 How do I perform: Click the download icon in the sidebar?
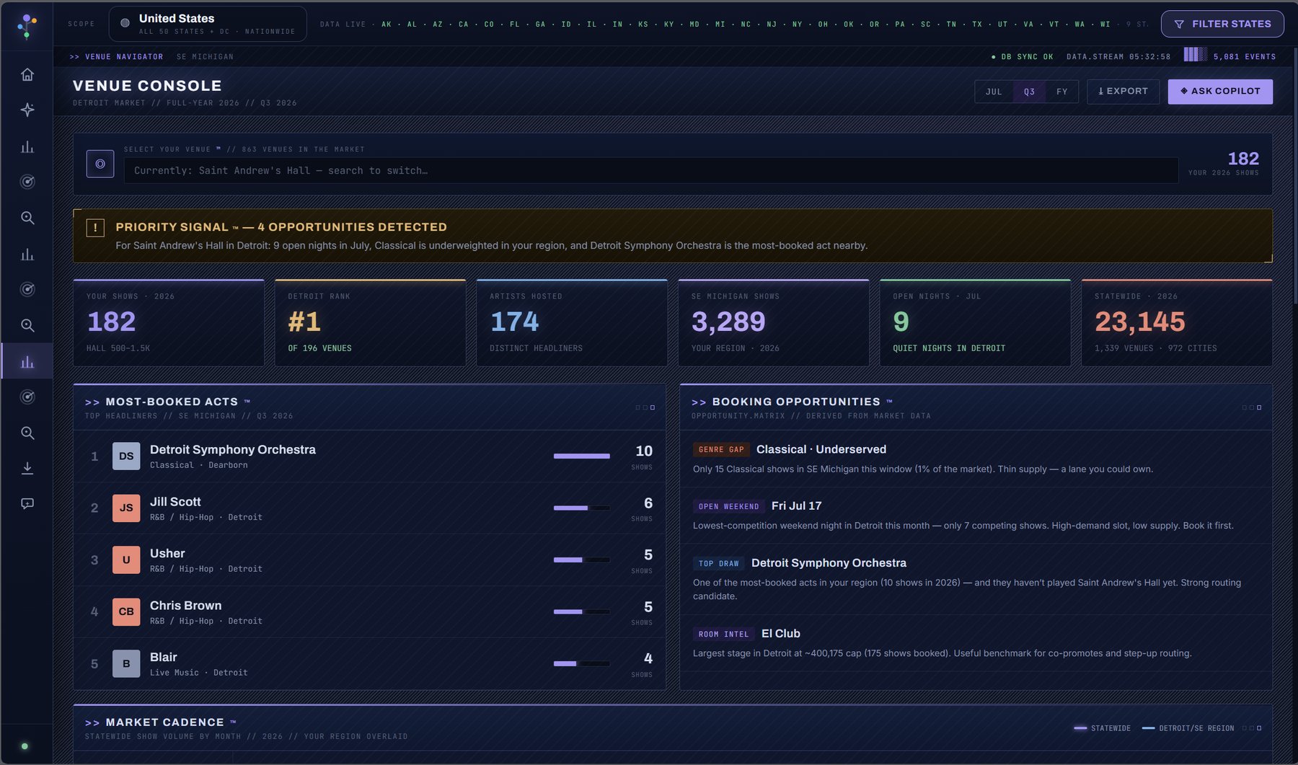point(27,469)
